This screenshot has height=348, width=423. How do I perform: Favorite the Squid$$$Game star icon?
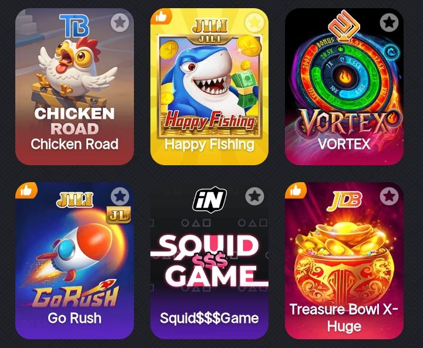point(254,196)
